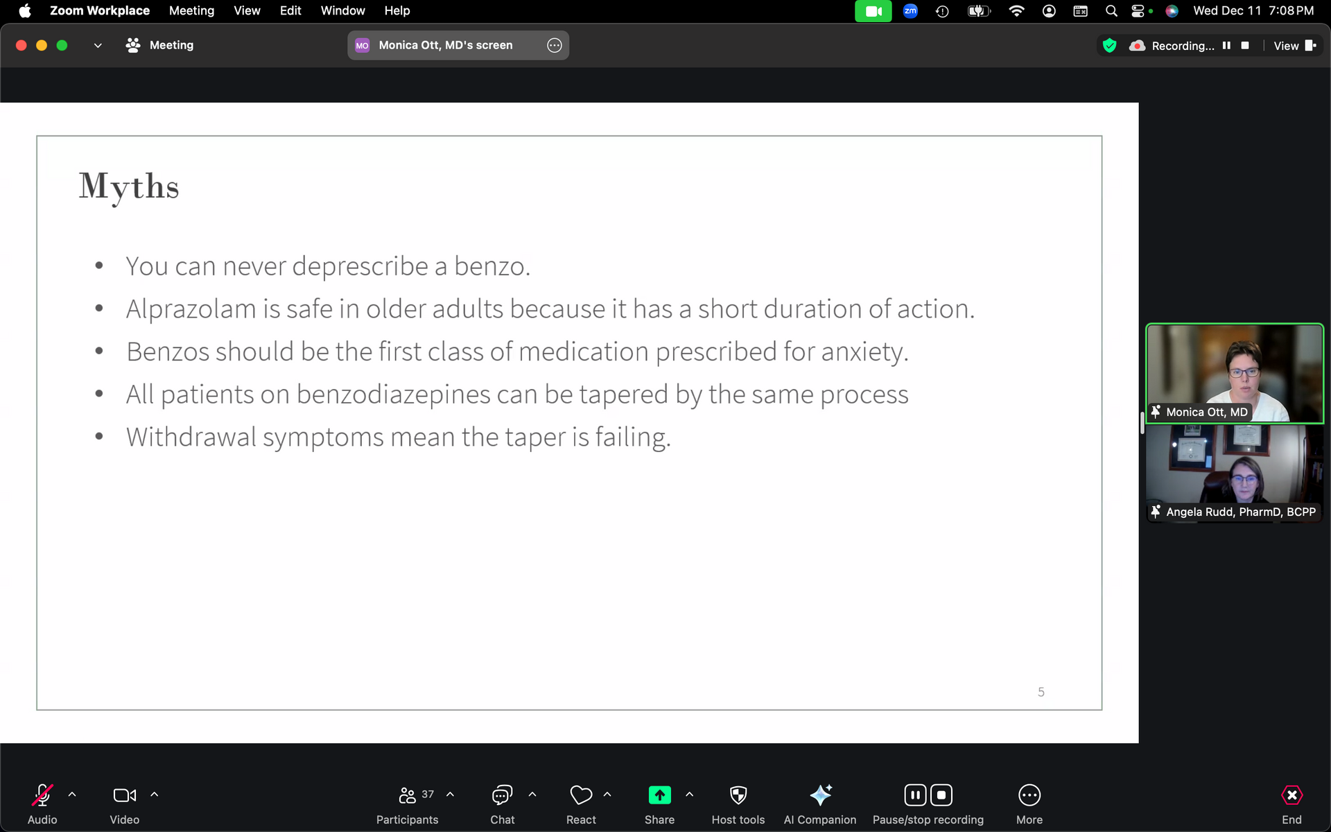Click the React heart icon

[x=581, y=795]
